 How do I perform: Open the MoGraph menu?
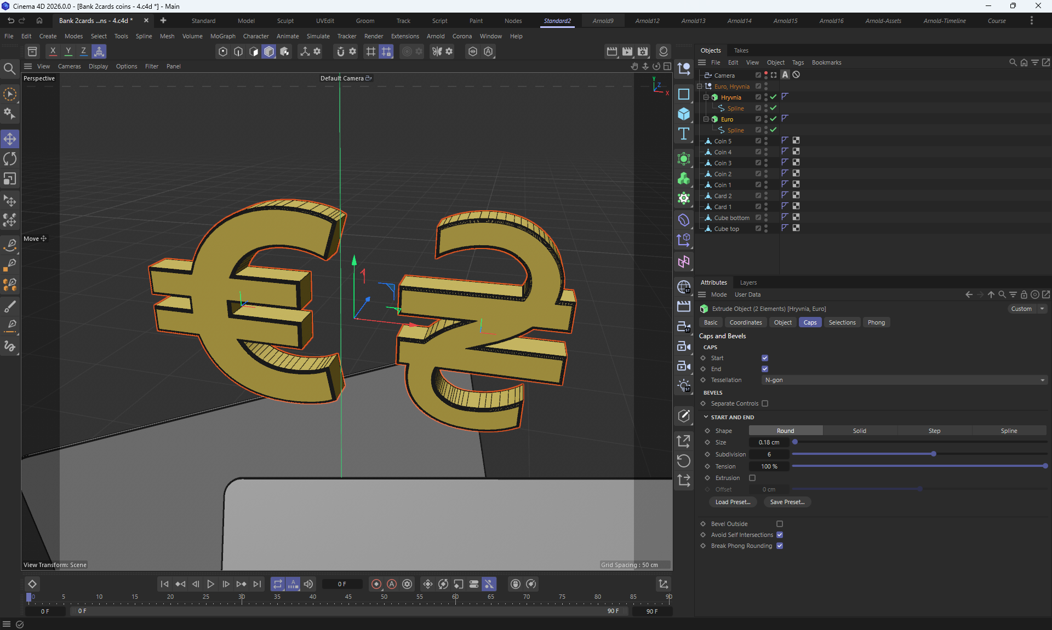(222, 36)
